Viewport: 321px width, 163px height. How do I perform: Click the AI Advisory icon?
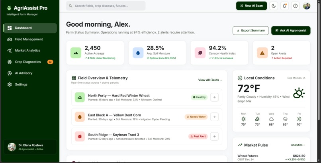coord(10,73)
